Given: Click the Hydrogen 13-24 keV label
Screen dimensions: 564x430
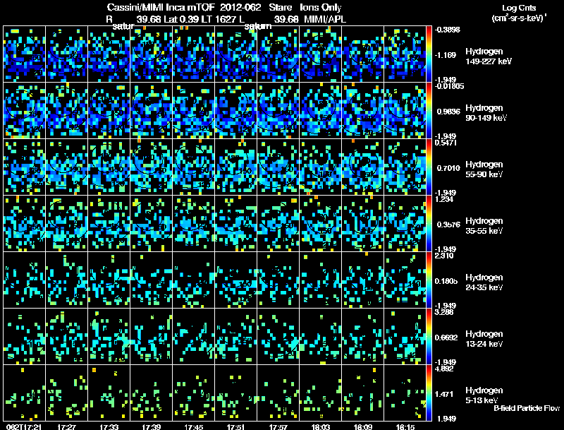Looking at the screenshot, I should pos(484,339).
